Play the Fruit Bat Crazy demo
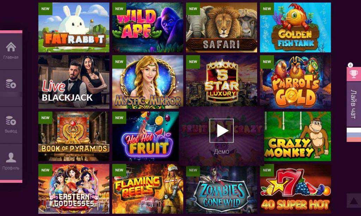This screenshot has width=361, height=216. 221,131
